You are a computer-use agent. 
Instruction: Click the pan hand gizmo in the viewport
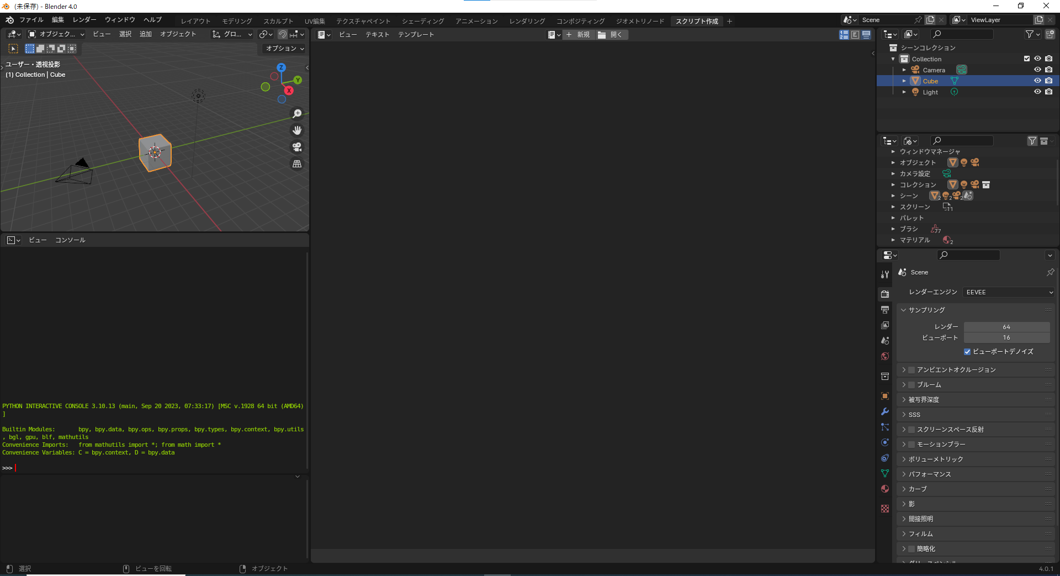[296, 130]
